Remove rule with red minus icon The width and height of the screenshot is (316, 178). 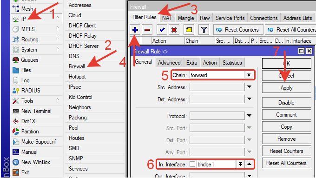pyautogui.click(x=147, y=30)
